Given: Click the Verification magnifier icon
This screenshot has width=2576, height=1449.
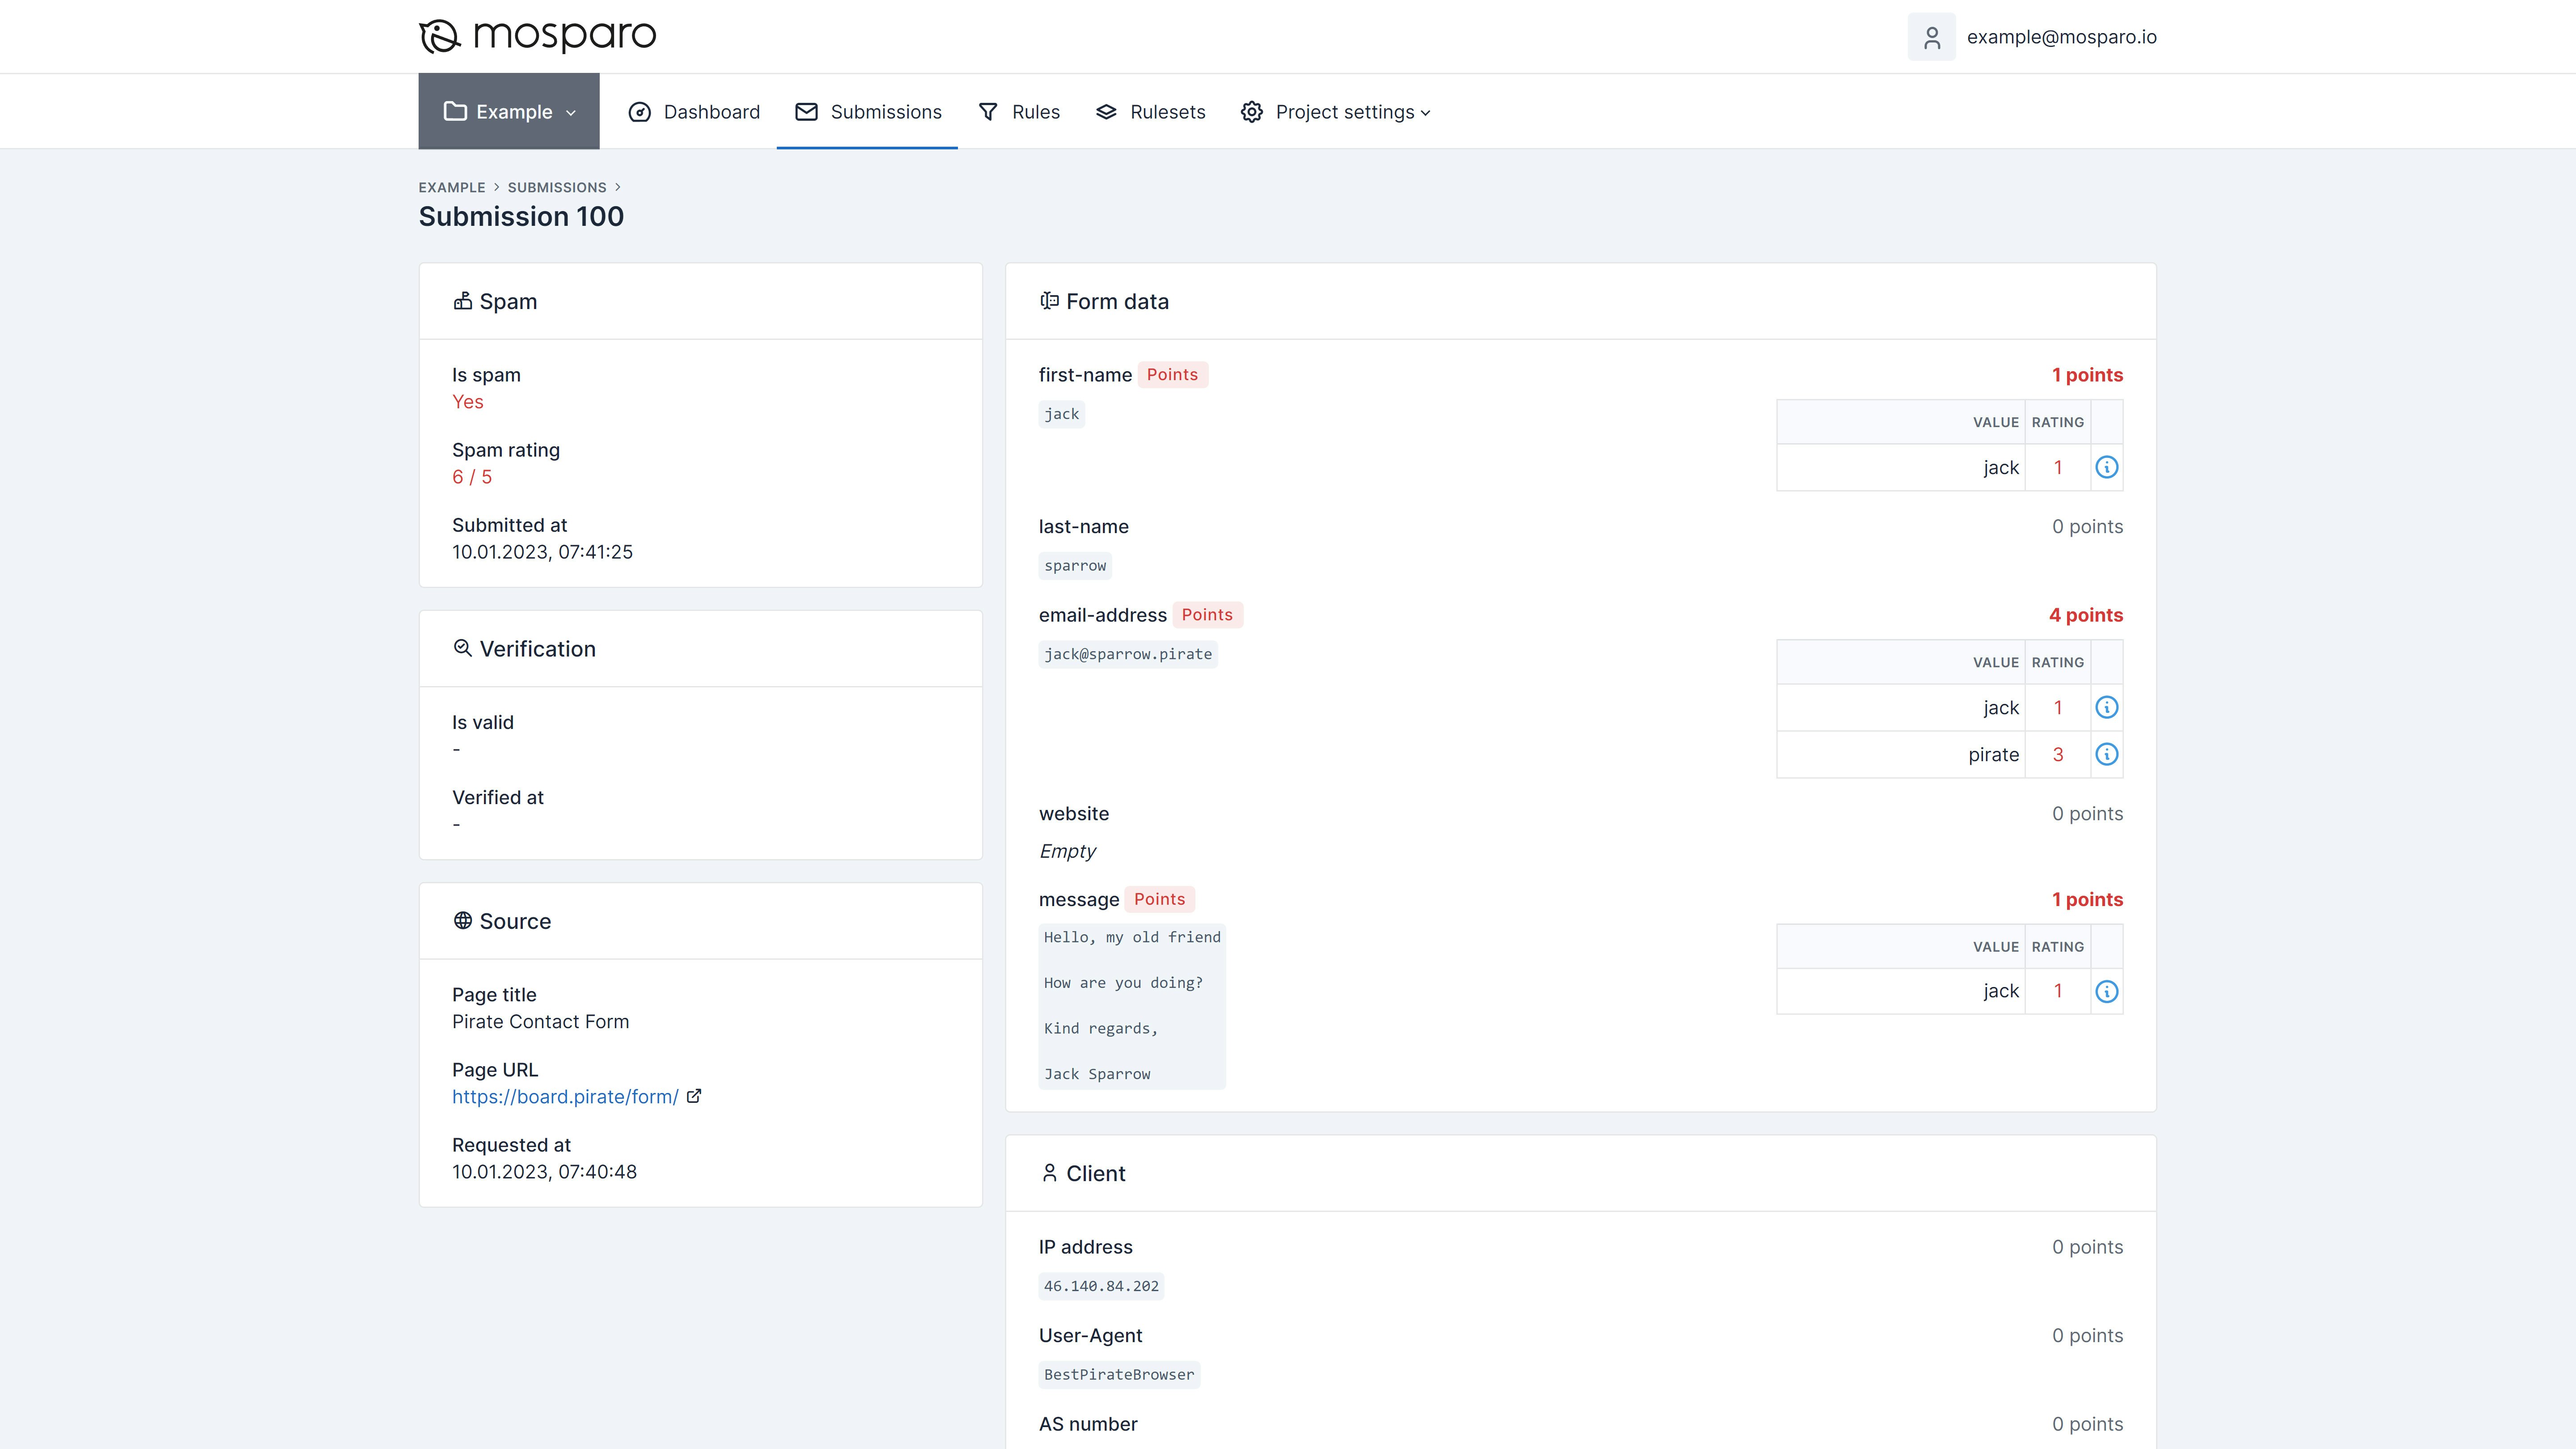Looking at the screenshot, I should (462, 648).
